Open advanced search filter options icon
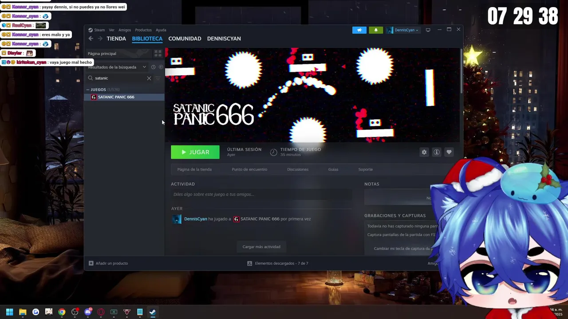Viewport: 568px width, 319px height. 158,78
